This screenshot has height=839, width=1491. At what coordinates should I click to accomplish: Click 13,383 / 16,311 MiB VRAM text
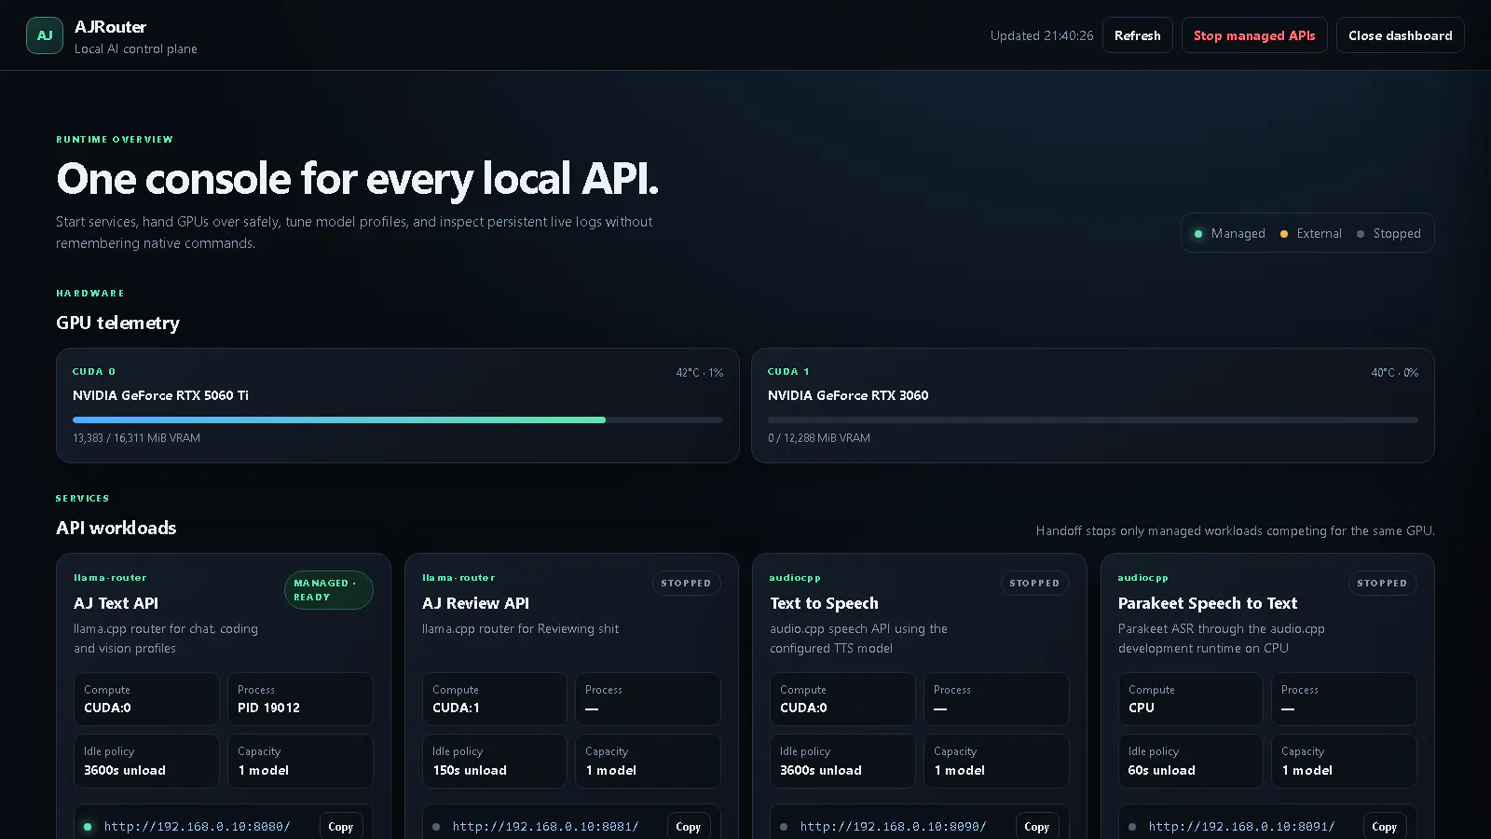[137, 438]
